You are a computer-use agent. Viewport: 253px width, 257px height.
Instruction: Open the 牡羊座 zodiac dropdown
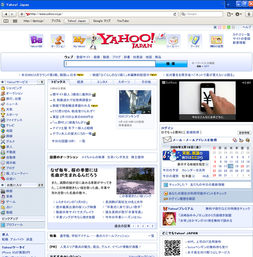pyautogui.click(x=193, y=176)
